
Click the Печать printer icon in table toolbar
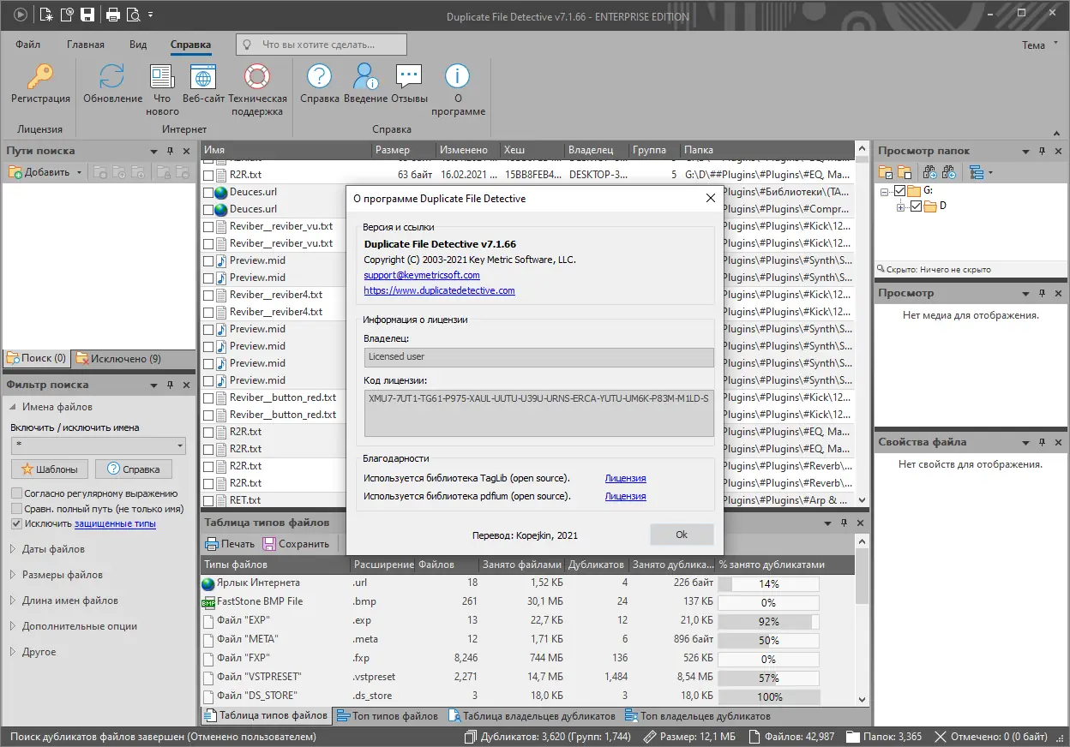(x=212, y=544)
